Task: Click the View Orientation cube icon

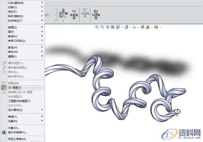Action: click(x=118, y=27)
